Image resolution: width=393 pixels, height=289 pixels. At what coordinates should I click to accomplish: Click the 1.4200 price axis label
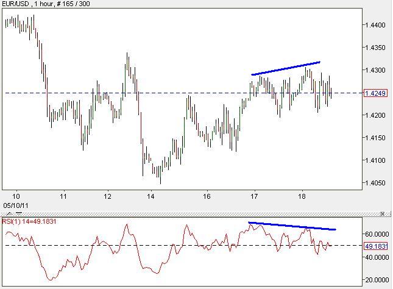375,115
